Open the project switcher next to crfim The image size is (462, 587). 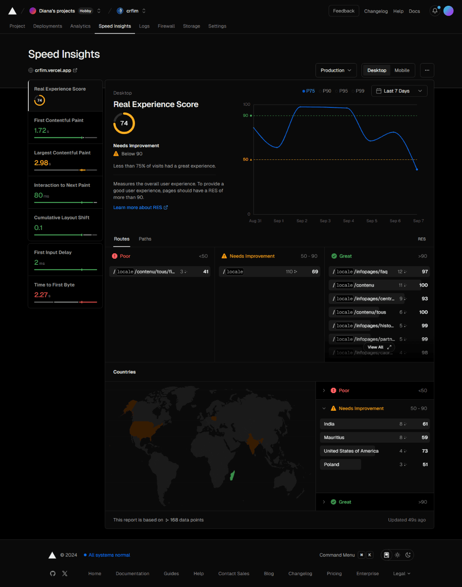point(144,11)
